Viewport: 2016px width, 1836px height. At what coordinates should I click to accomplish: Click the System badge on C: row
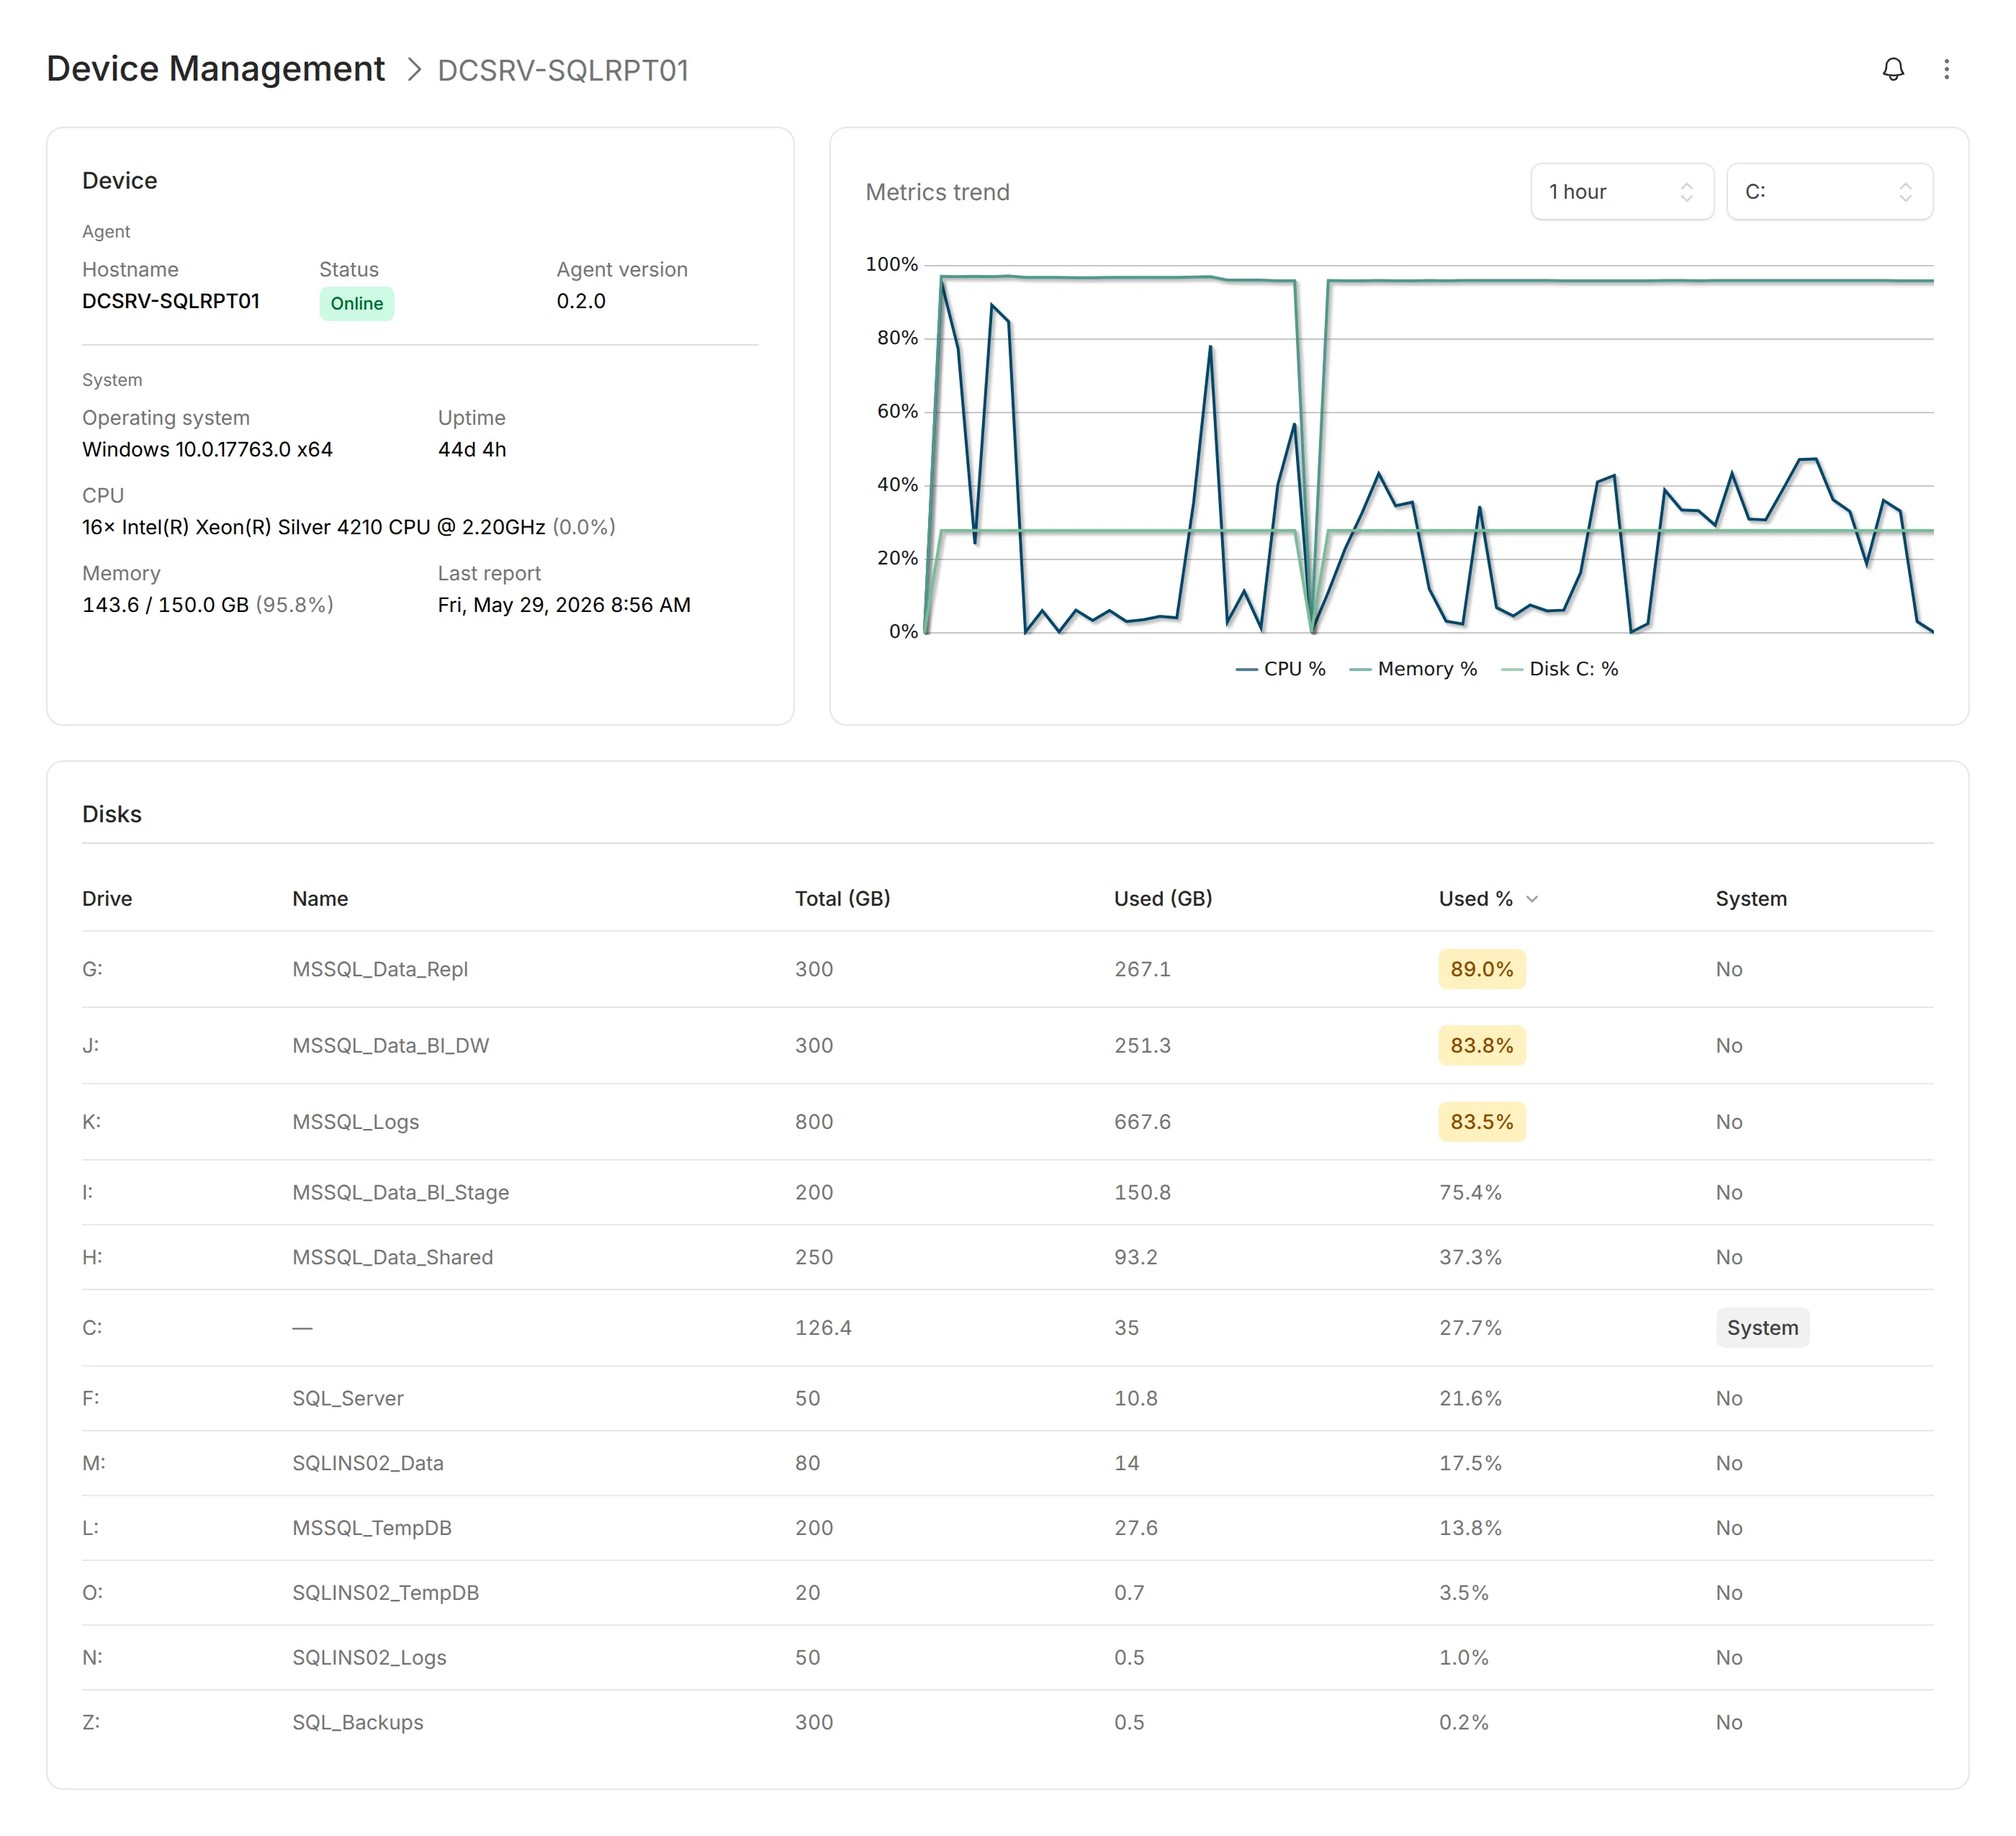(x=1762, y=1328)
